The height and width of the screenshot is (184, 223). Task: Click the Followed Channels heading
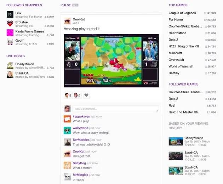coord(24,5)
